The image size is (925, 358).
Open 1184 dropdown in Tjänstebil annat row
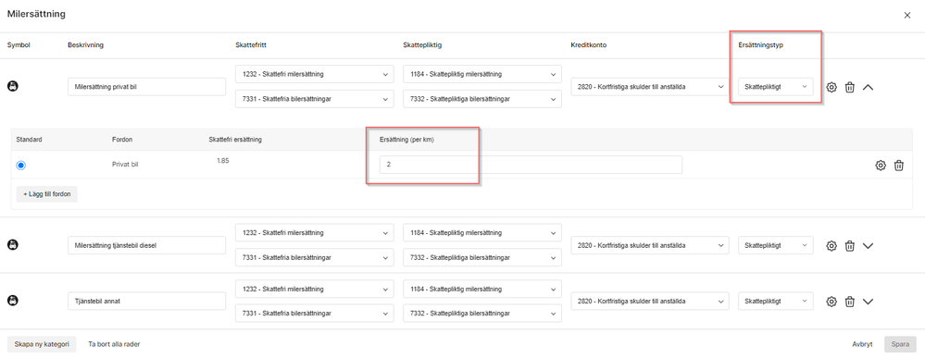coord(482,289)
